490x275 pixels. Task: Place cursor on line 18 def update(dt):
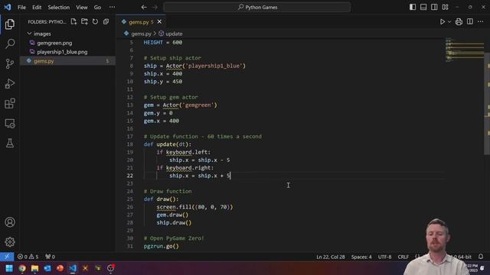click(168, 144)
